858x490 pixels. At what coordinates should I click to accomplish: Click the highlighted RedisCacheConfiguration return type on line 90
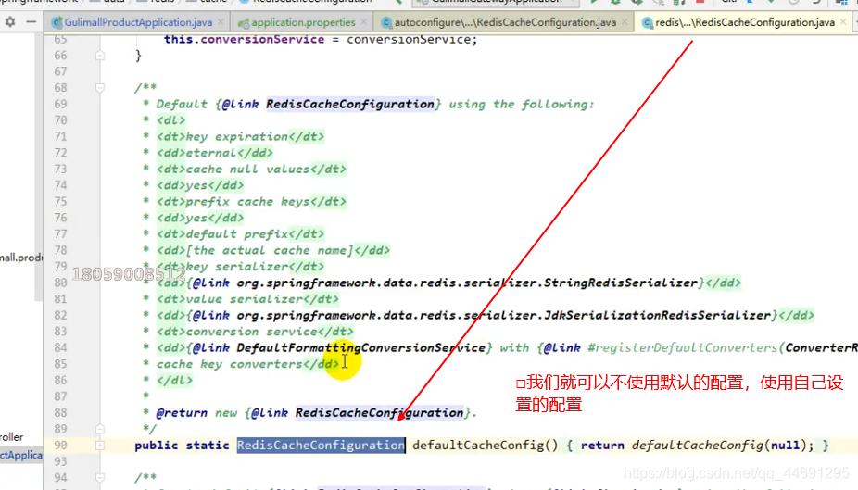(321, 446)
